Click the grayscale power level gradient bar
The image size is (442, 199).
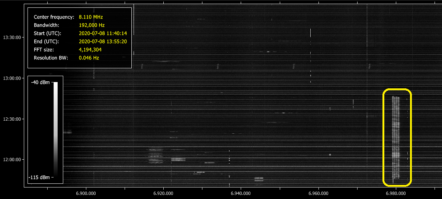55,130
